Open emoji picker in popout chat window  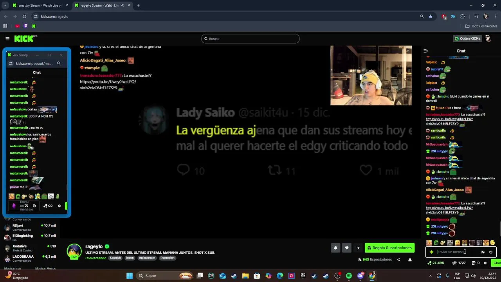point(34,206)
